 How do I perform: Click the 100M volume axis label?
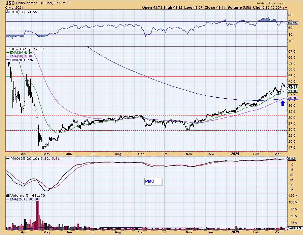pyautogui.click(x=293, y=202)
